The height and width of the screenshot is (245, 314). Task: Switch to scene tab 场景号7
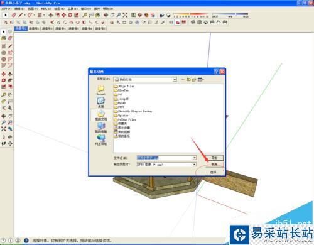[100, 28]
